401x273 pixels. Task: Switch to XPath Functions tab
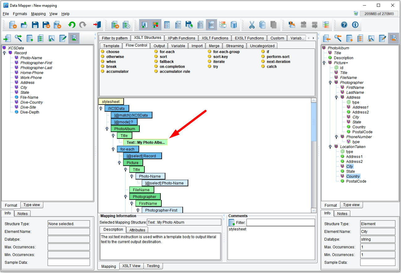pos(181,38)
